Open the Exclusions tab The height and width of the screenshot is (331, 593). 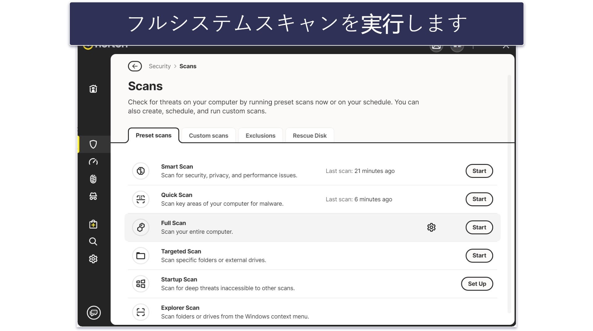coord(260,136)
